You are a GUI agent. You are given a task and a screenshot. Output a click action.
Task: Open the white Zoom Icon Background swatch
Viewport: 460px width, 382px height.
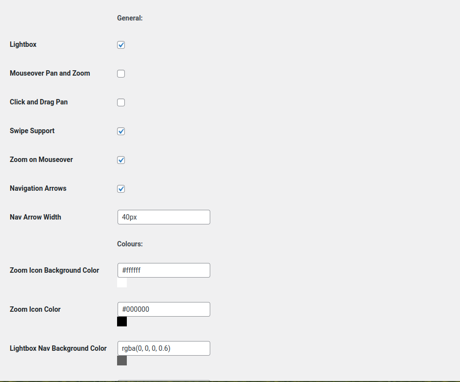point(122,282)
